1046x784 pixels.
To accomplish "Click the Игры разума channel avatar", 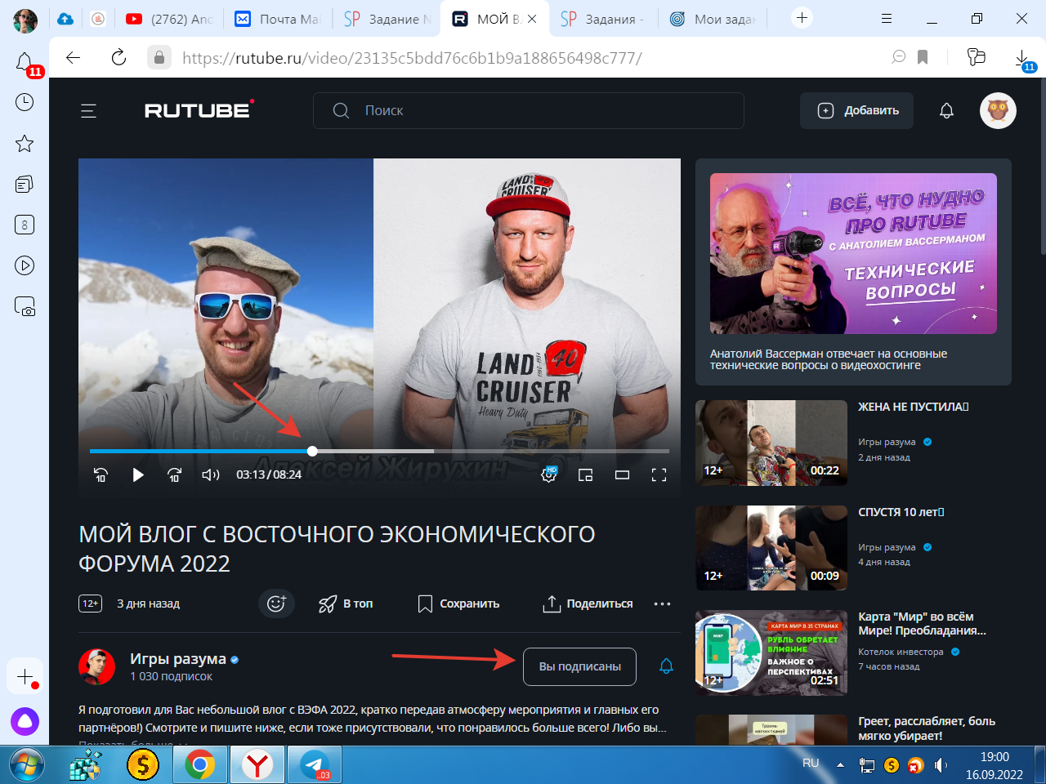I will [x=96, y=667].
